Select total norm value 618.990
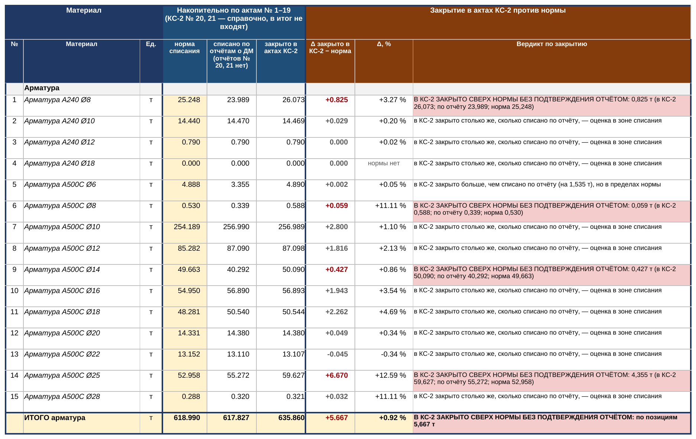The image size is (696, 439). point(185,423)
